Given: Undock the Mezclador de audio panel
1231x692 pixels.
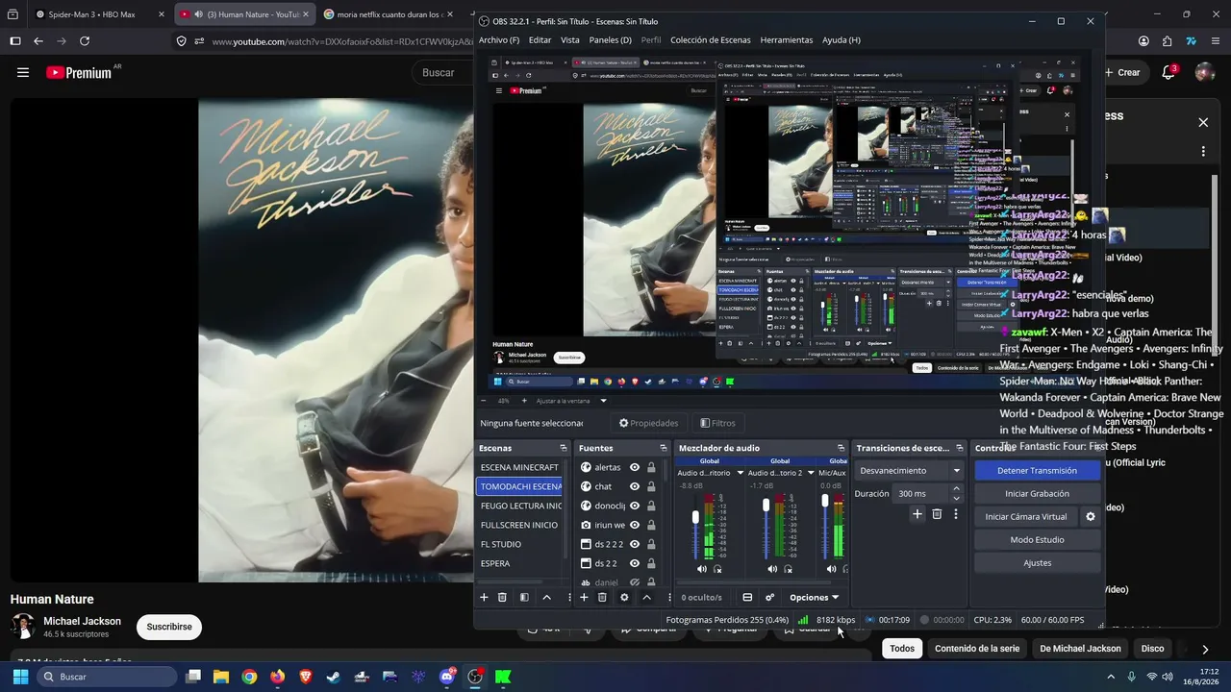Looking at the screenshot, I should [841, 448].
